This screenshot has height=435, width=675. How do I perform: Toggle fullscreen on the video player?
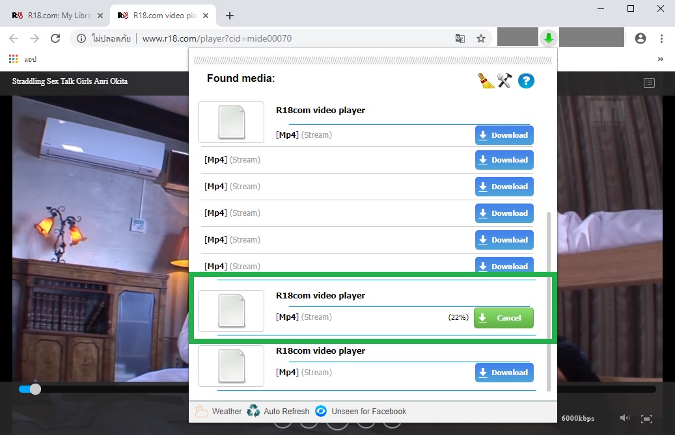tap(646, 419)
